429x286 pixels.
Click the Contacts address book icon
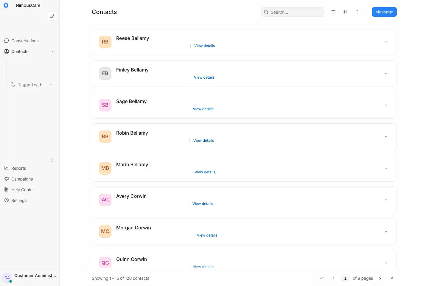pos(7,52)
